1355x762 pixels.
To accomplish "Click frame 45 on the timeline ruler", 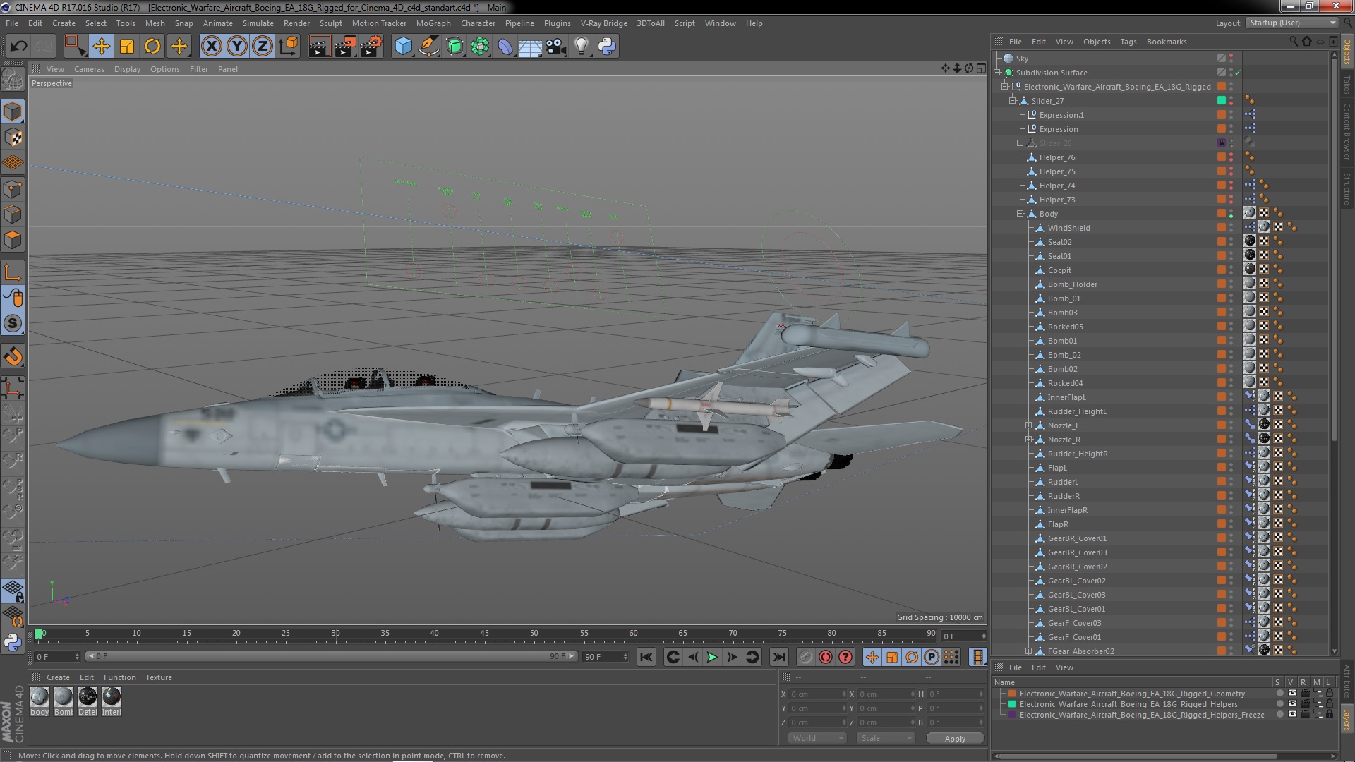I will click(484, 634).
